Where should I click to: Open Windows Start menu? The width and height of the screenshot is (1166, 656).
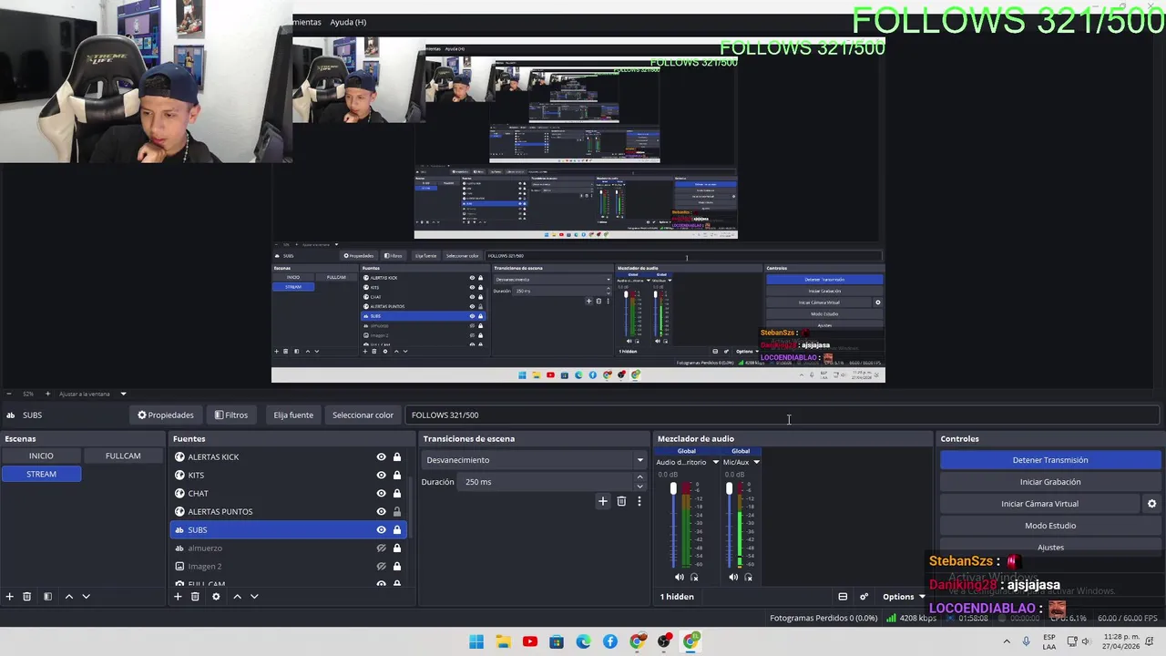(476, 641)
